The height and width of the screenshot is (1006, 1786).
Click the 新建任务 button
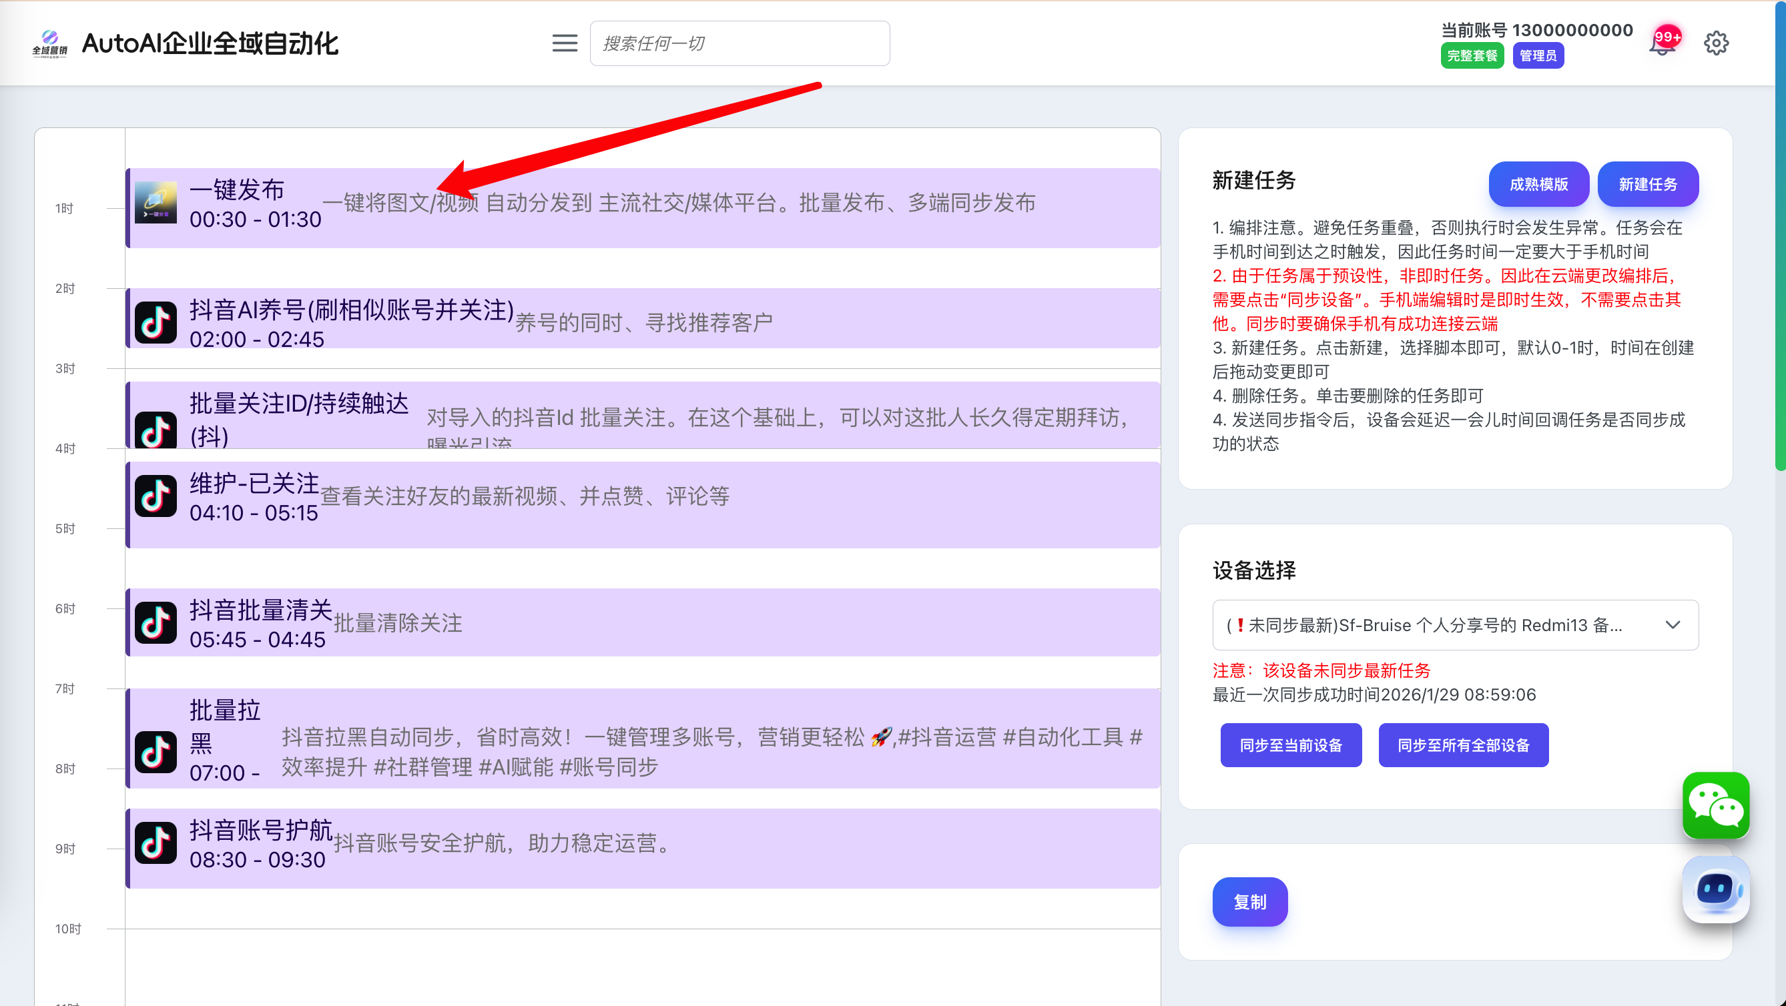tap(1647, 184)
